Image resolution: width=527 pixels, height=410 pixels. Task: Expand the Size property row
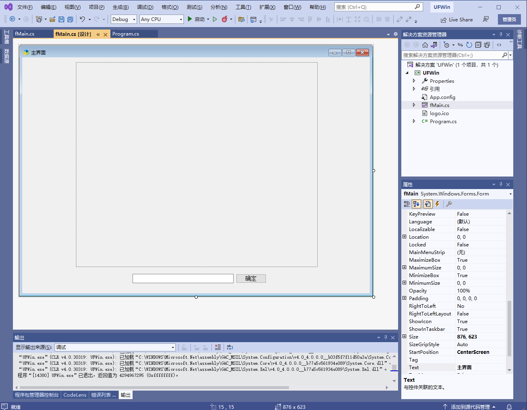pyautogui.click(x=405, y=336)
